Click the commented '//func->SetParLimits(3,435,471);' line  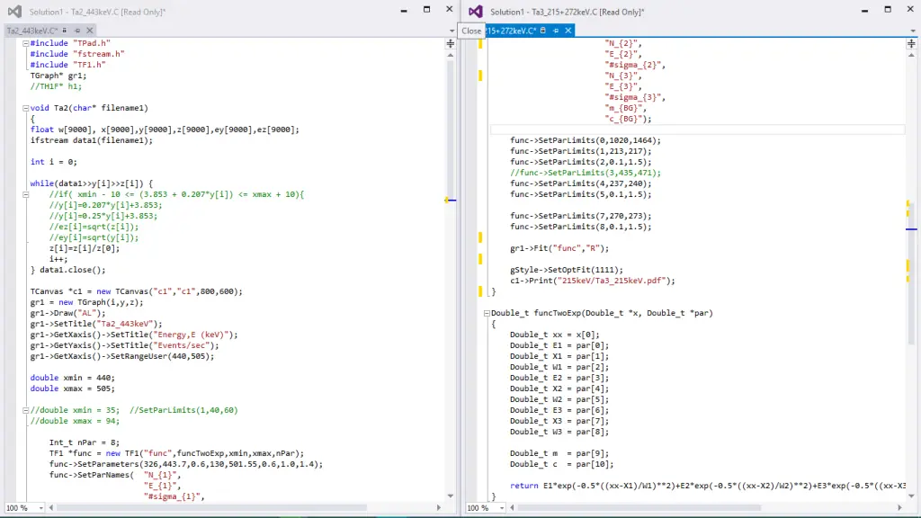585,173
